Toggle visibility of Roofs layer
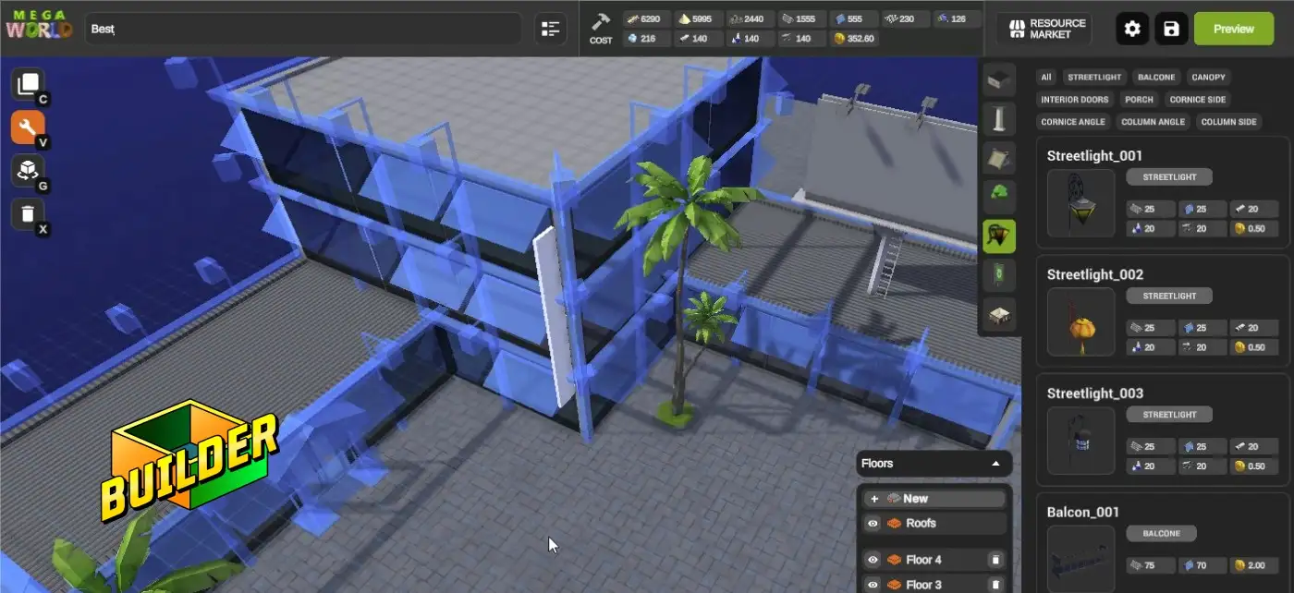The image size is (1294, 593). click(873, 524)
